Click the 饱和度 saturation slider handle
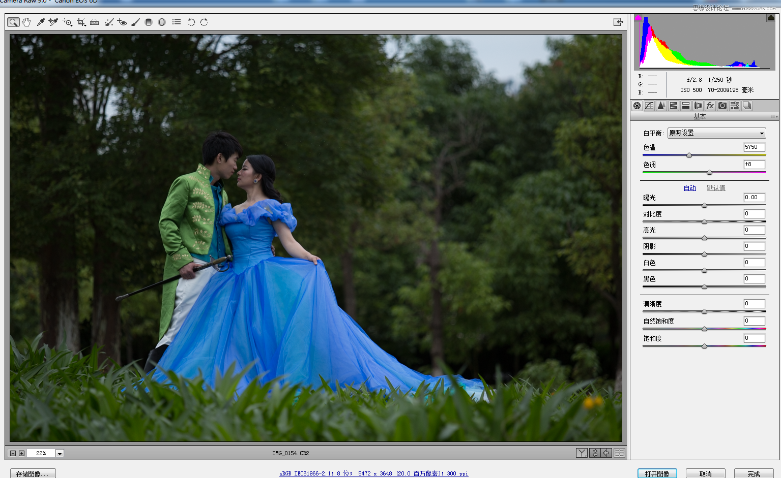 [x=704, y=346]
